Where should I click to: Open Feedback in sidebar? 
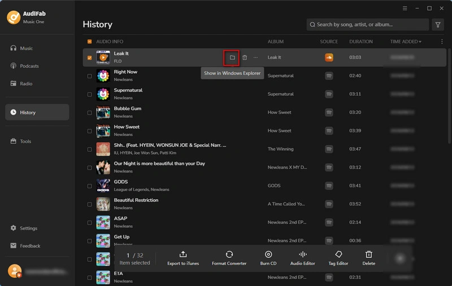pos(37,246)
